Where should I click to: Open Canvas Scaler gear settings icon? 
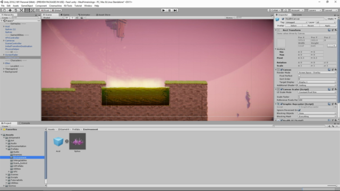pyautogui.click(x=336, y=89)
